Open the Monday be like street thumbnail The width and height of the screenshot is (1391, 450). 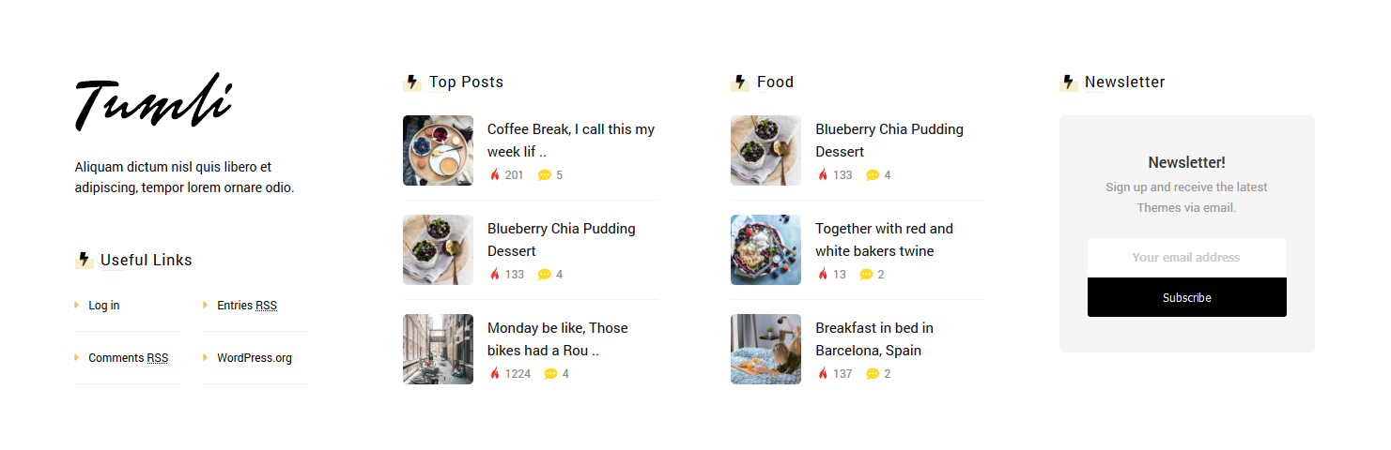(x=438, y=349)
